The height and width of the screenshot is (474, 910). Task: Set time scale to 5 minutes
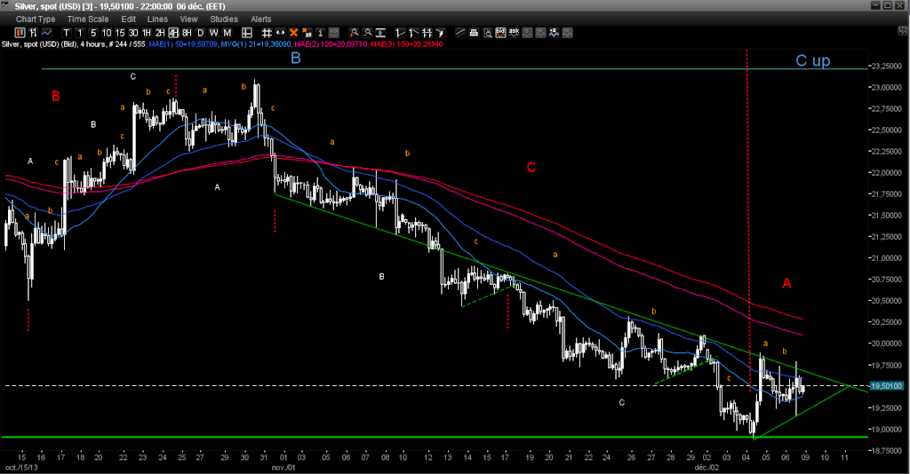pyautogui.click(x=93, y=33)
